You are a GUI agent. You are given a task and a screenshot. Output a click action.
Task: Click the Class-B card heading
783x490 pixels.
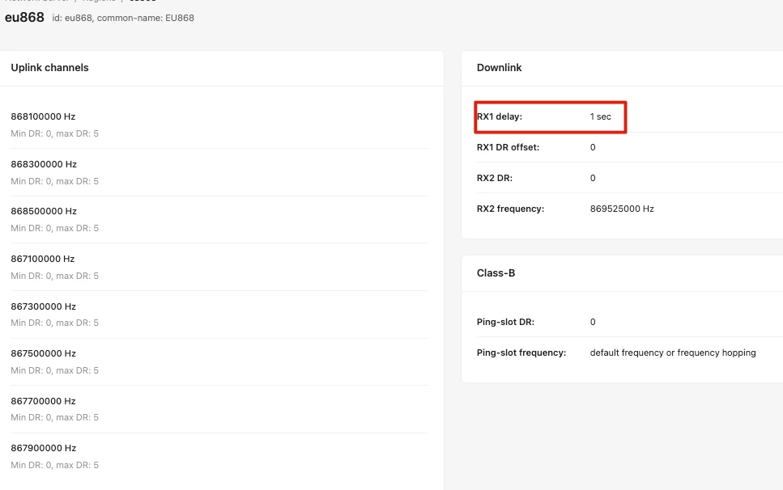tap(496, 273)
